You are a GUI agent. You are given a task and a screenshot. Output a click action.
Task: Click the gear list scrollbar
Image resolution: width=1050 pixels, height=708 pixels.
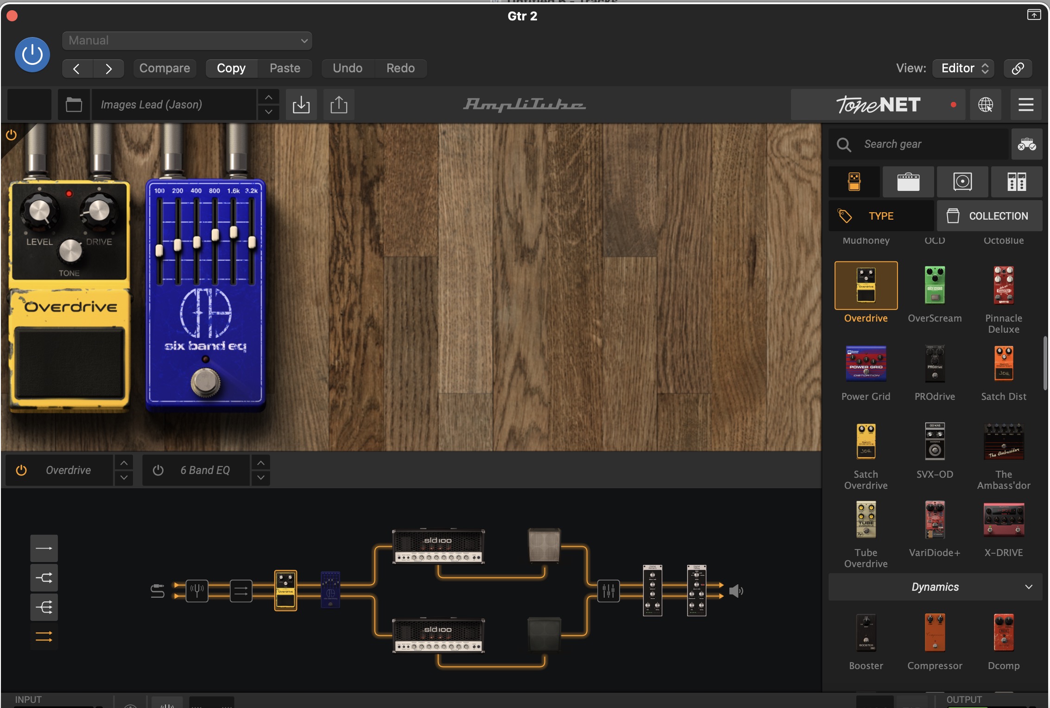click(x=1045, y=364)
